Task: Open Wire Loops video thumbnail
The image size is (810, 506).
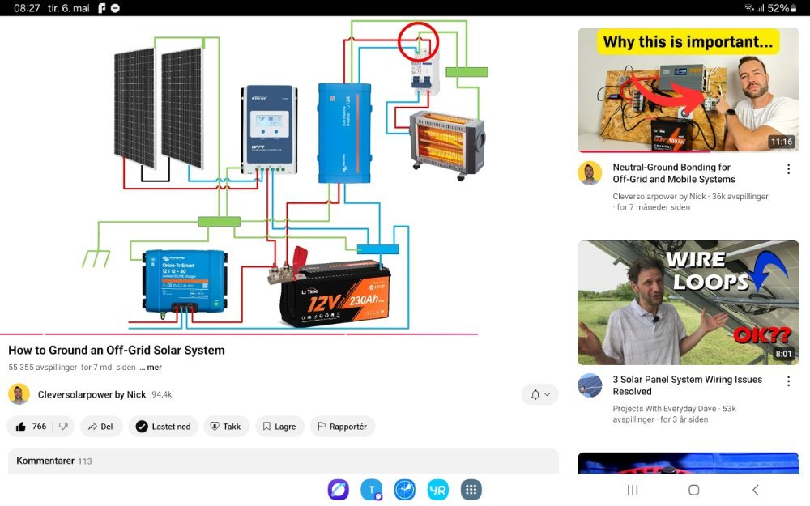Action: click(688, 303)
